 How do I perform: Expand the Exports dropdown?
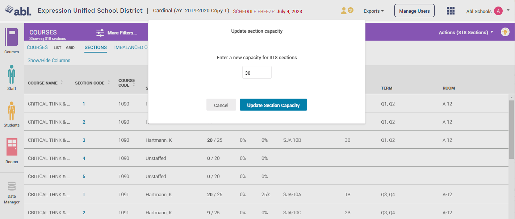coord(373,11)
